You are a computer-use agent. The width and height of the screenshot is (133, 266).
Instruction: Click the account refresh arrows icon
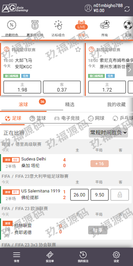(x=127, y=9)
